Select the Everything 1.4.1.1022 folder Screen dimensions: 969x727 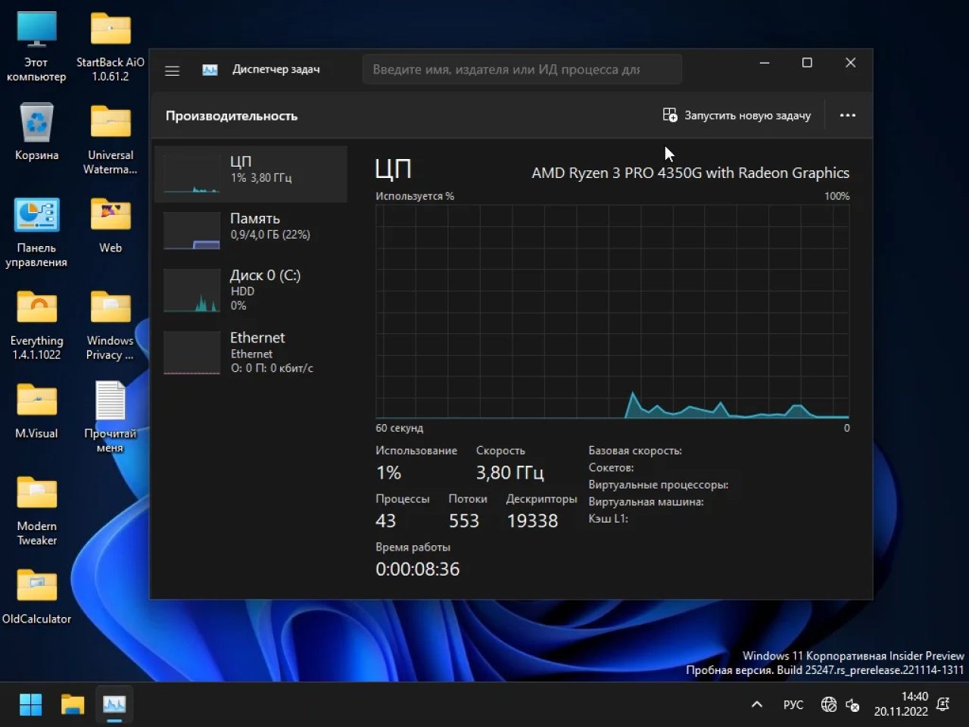(x=36, y=326)
